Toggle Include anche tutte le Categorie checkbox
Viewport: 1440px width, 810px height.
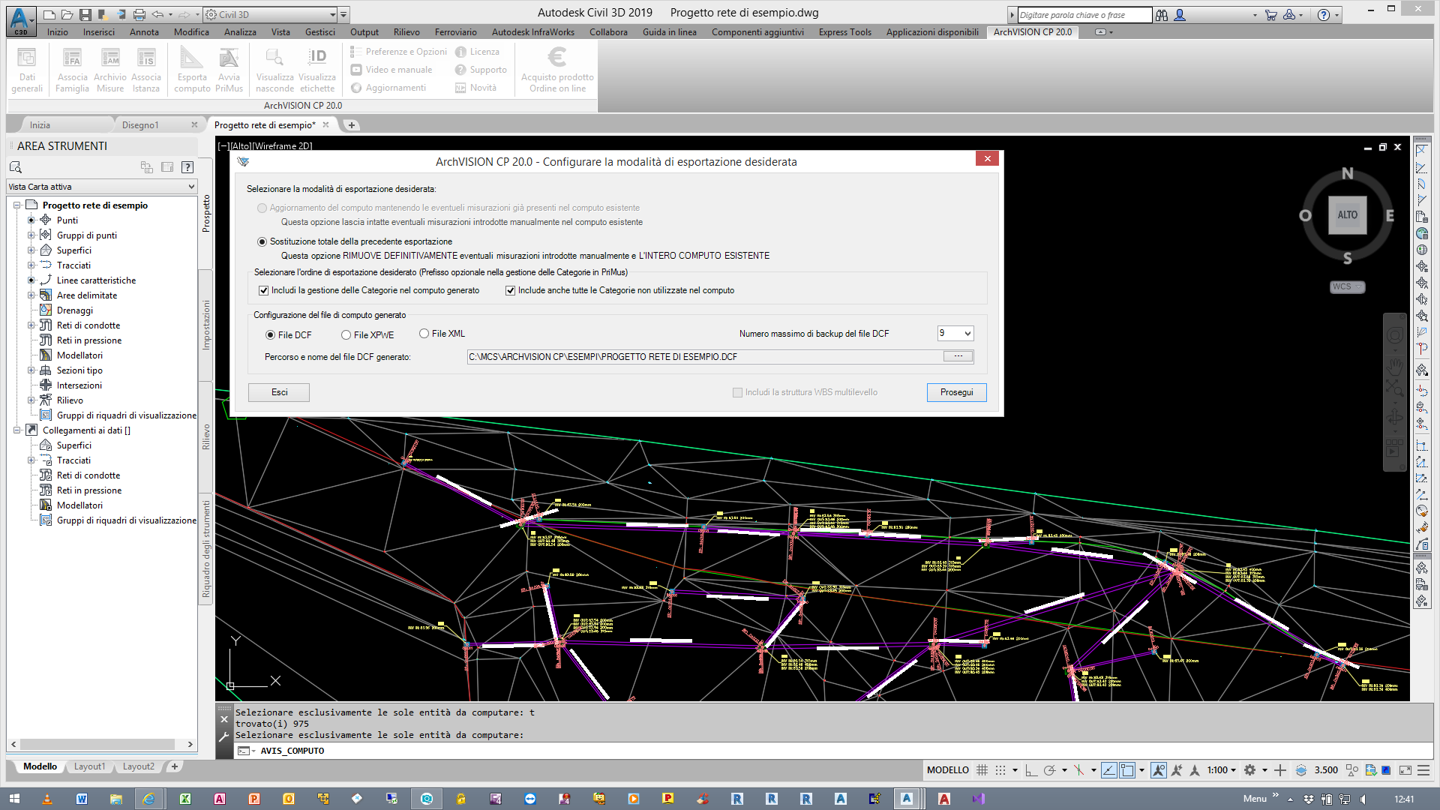[x=510, y=291]
